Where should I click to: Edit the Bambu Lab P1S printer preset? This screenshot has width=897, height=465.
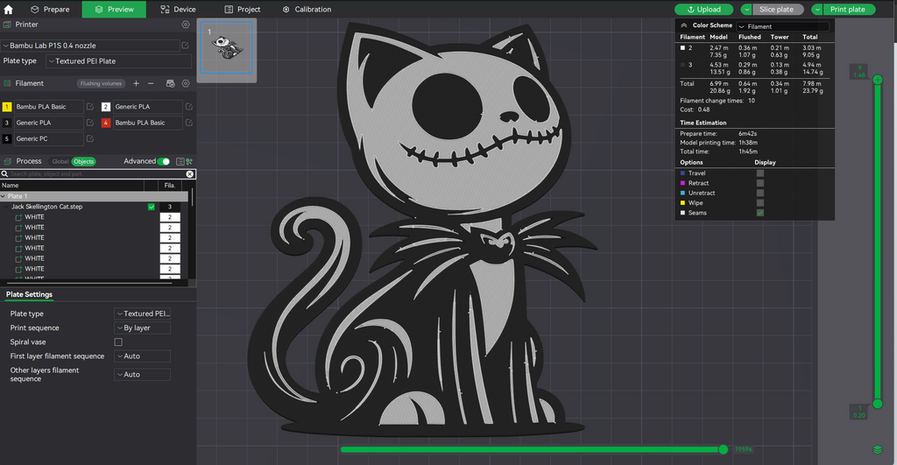pos(186,46)
